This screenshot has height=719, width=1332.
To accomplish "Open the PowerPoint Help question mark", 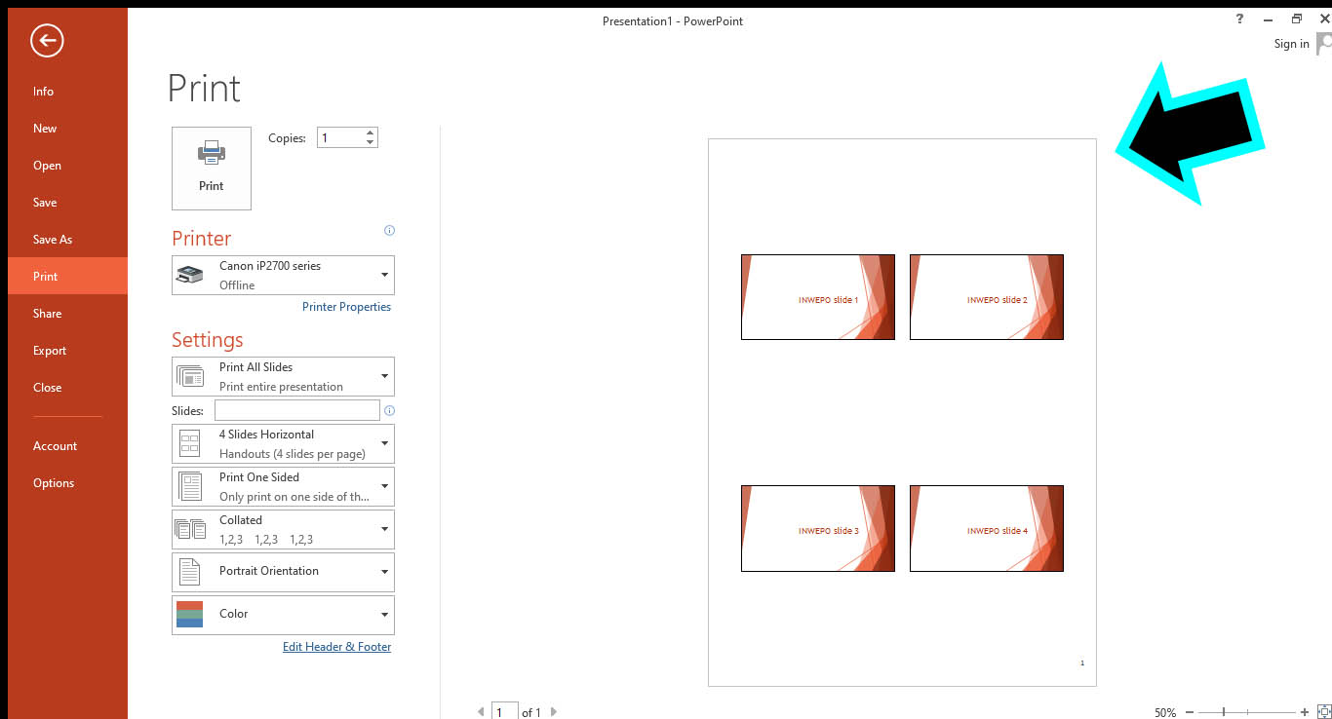I will click(1239, 19).
